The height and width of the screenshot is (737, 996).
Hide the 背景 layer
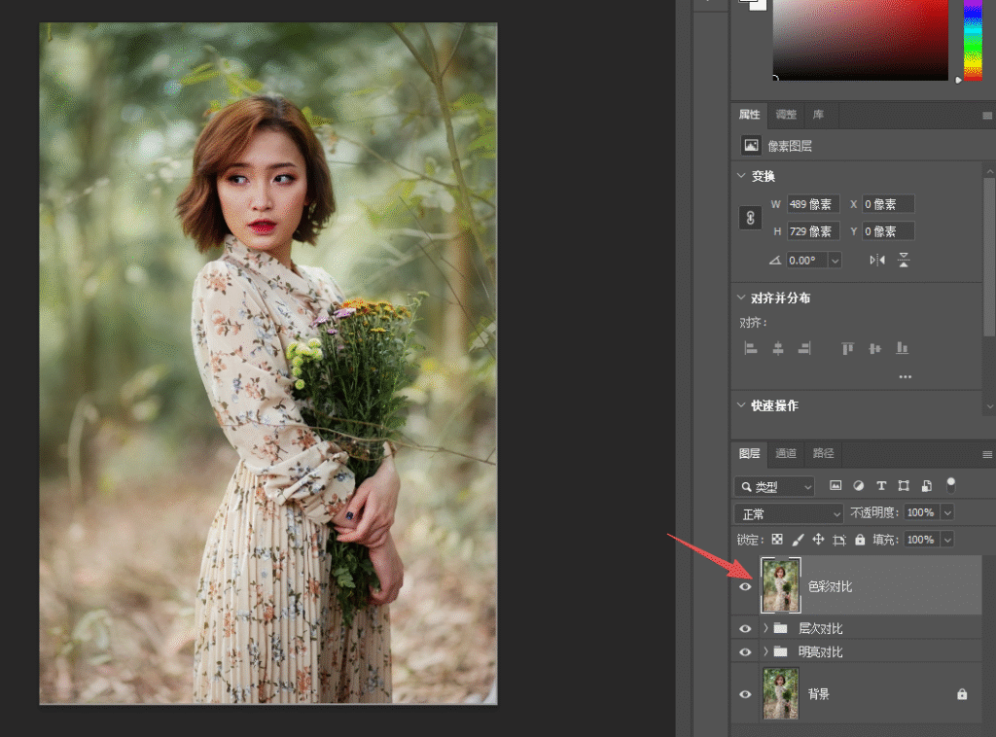click(x=746, y=694)
